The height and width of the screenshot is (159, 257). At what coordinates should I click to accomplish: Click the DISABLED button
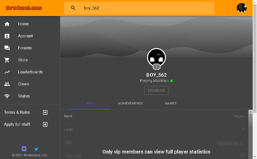click(156, 90)
